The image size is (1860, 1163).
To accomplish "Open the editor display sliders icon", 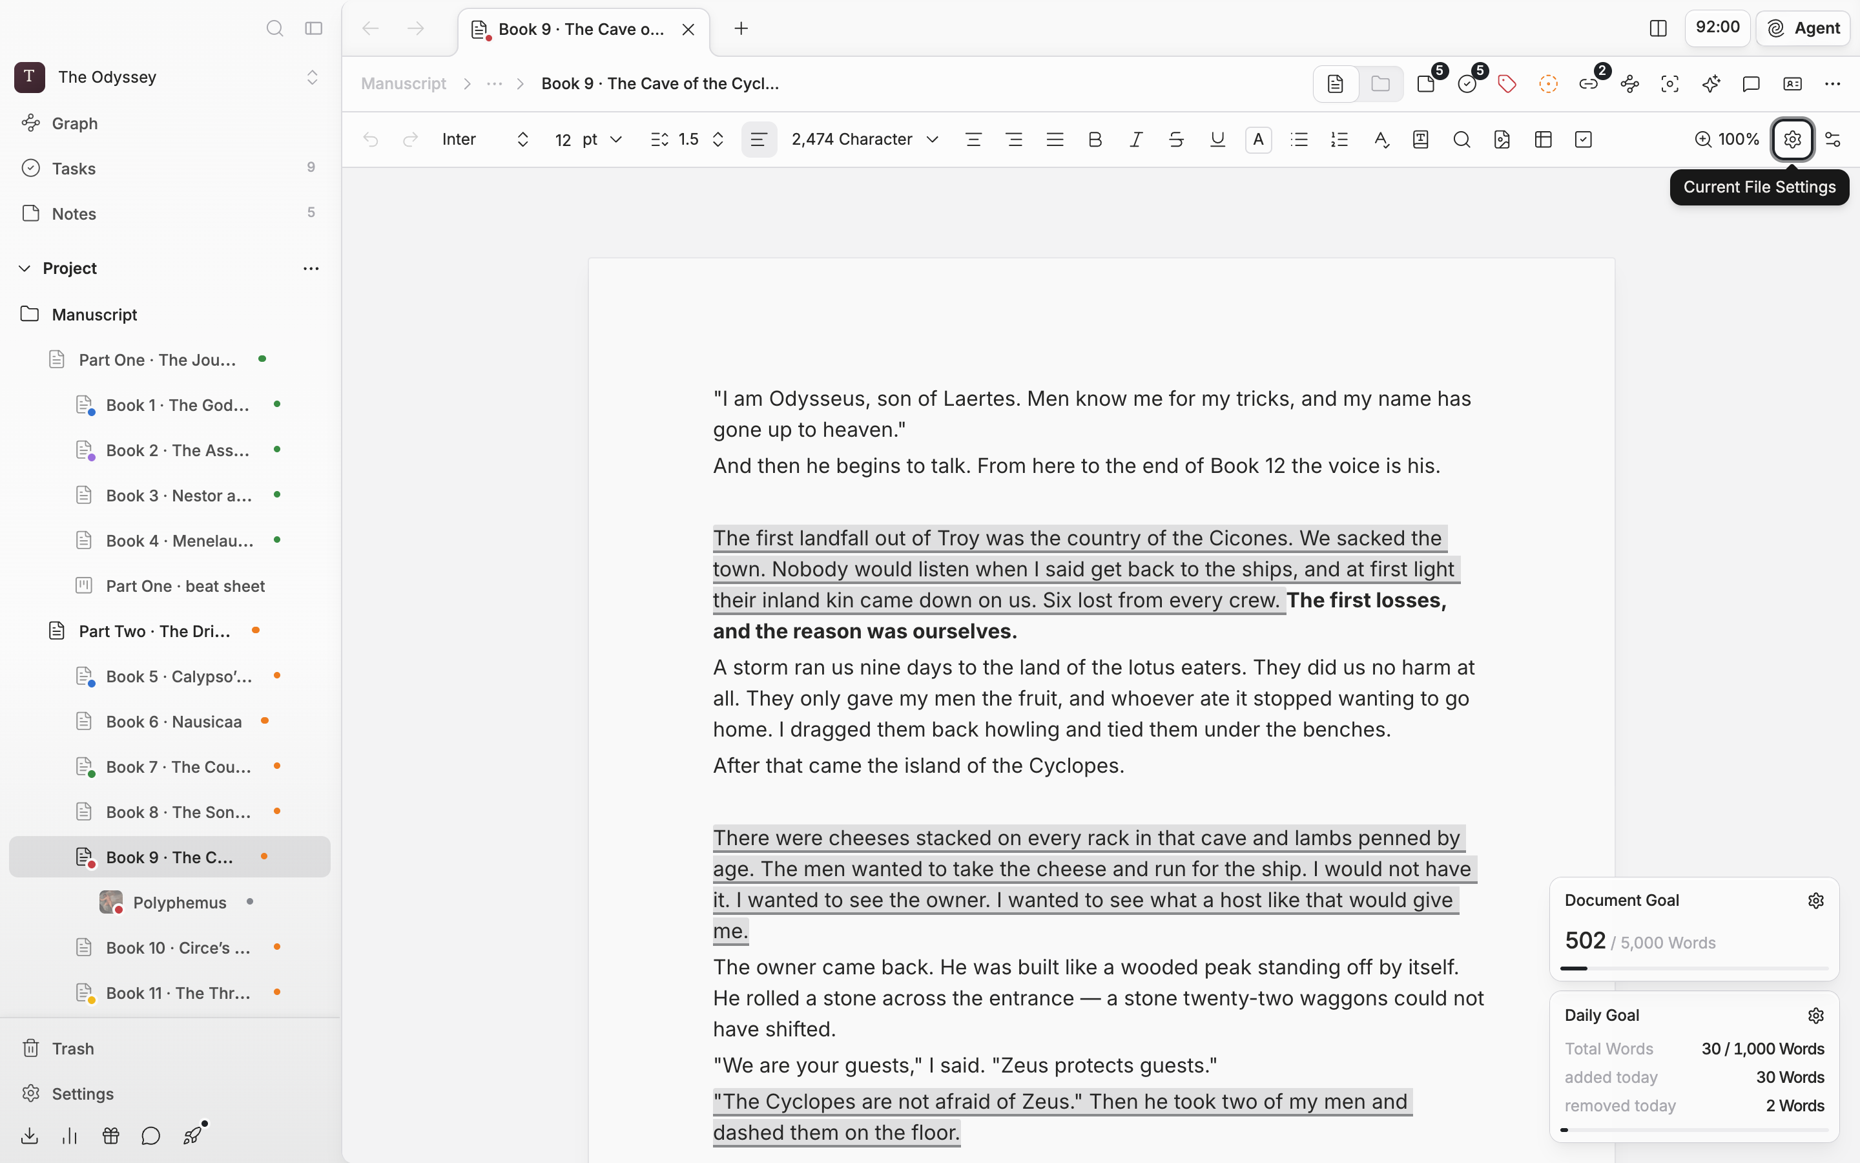I will [1832, 139].
